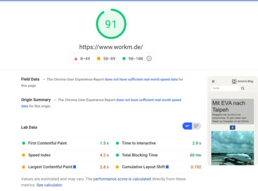Click the Cumulative Layout Shift label

pyautogui.click(x=144, y=167)
